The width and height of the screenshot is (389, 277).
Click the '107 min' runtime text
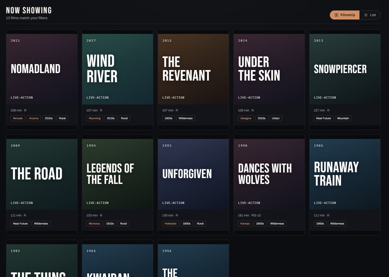tap(92, 110)
